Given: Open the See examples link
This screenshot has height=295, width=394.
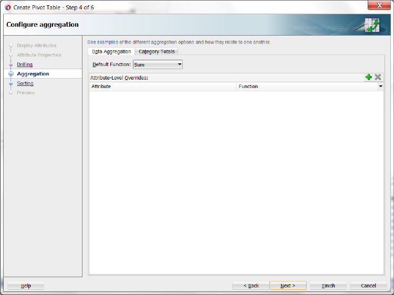Looking at the screenshot, I should pos(102,42).
